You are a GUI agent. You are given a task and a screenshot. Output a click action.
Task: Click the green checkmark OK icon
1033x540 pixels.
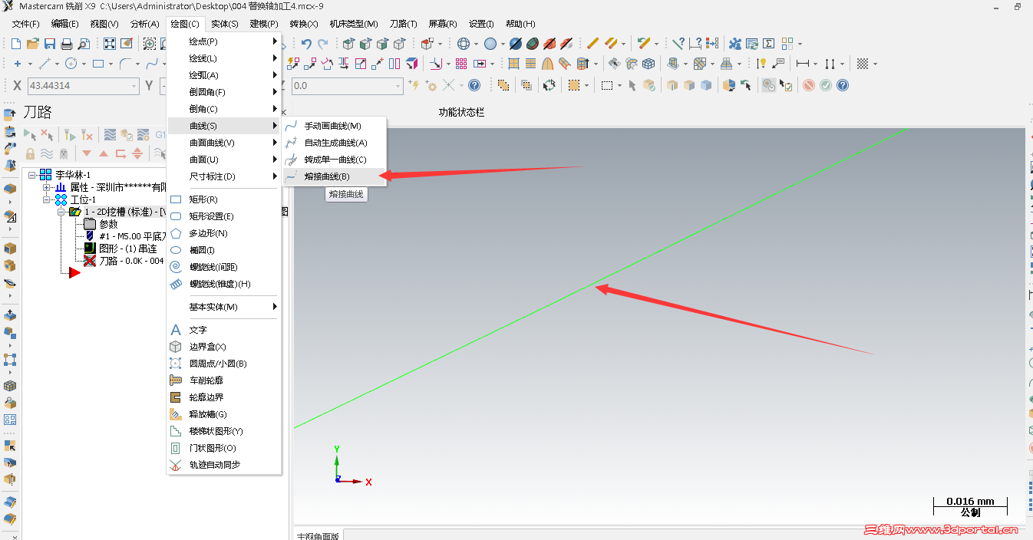point(825,85)
